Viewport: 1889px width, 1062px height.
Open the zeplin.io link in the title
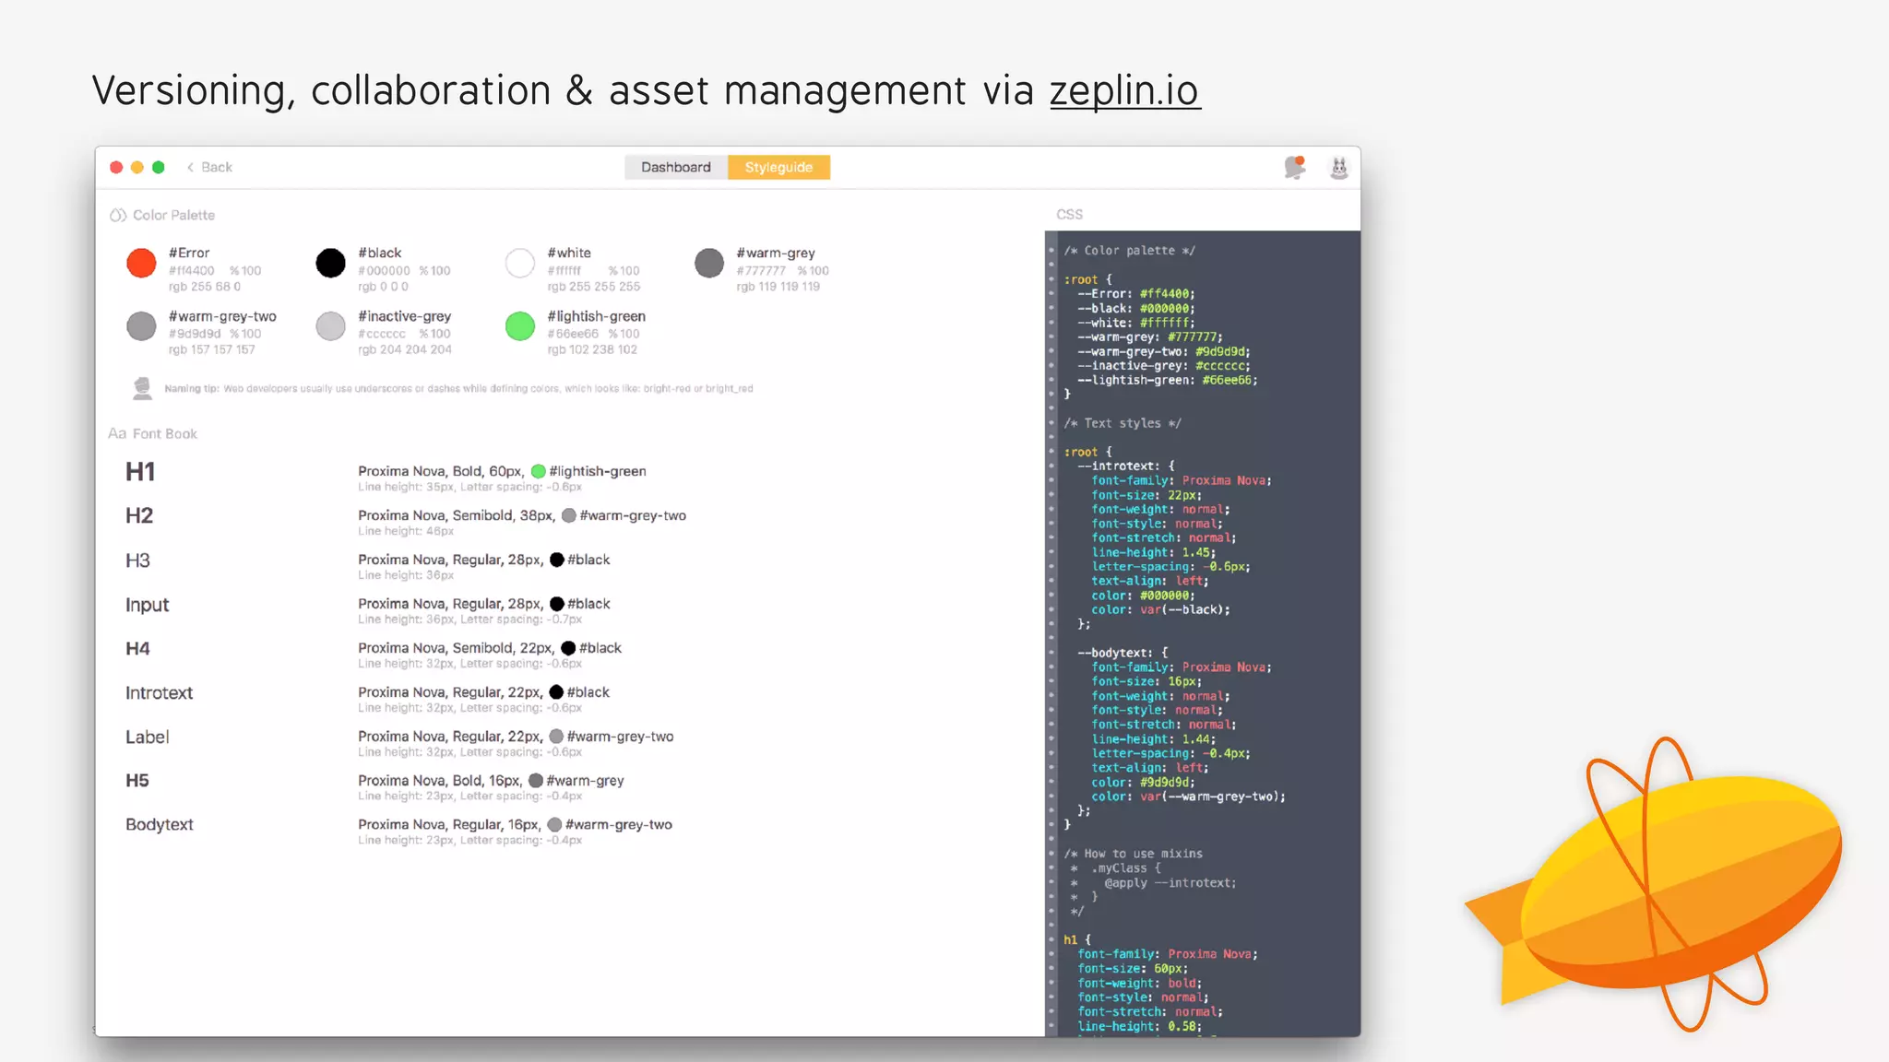1124,90
